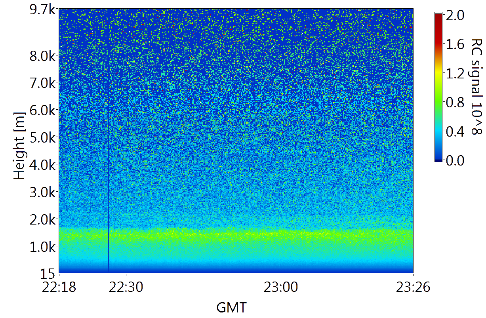Click the GMT x-axis title
Screen dimensions: 486x318
coord(232,307)
